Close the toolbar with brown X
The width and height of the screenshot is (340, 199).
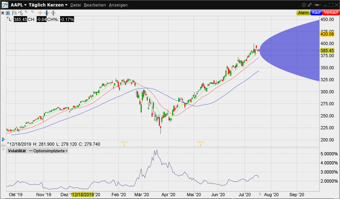click(x=3, y=13)
